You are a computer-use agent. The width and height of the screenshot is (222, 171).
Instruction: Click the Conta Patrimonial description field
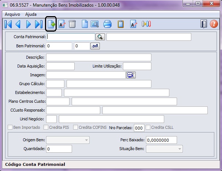149,37
